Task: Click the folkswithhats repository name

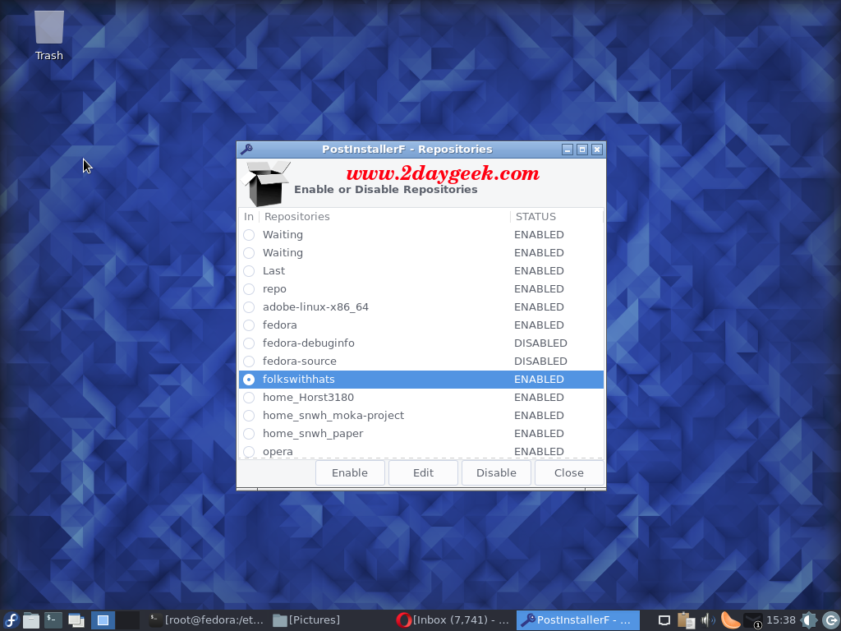Action: [299, 380]
